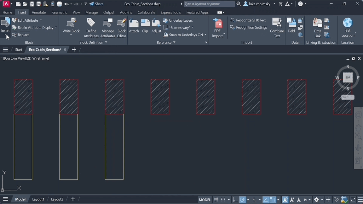Click Recognize SHX Text
Image resolution: width=363 pixels, height=204 pixels.
click(x=248, y=20)
